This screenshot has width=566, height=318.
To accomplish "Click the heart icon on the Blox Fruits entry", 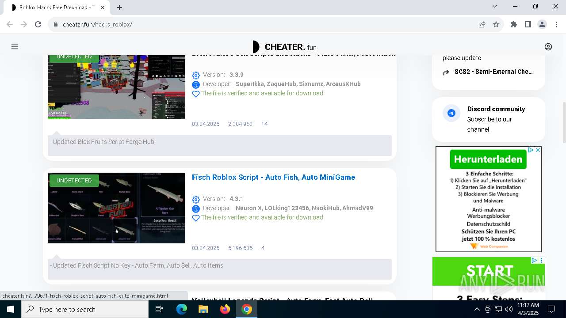I will (196, 94).
